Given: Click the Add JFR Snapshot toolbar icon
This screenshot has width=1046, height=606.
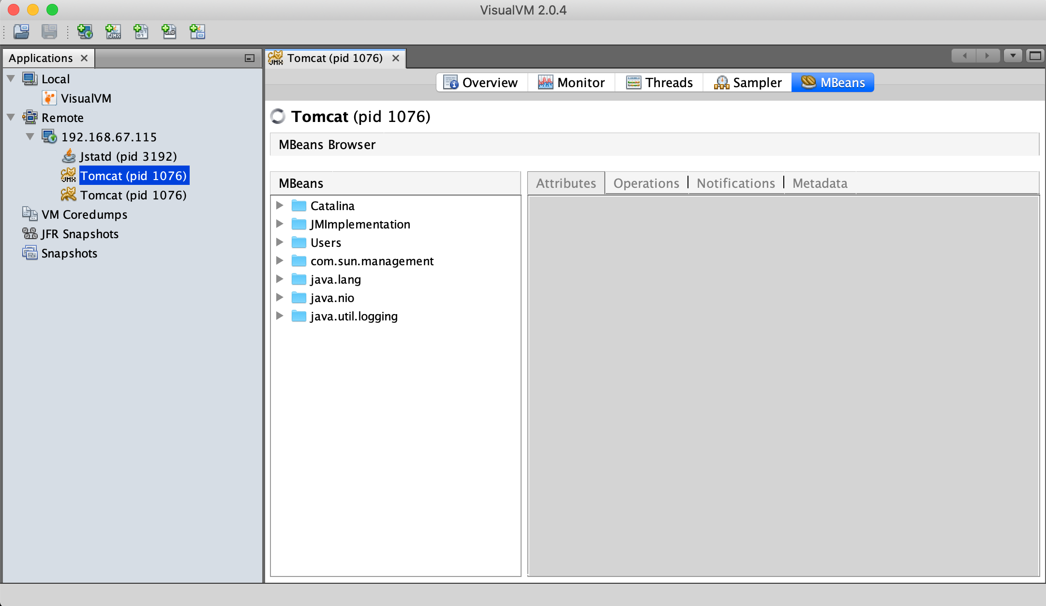Looking at the screenshot, I should coord(169,32).
